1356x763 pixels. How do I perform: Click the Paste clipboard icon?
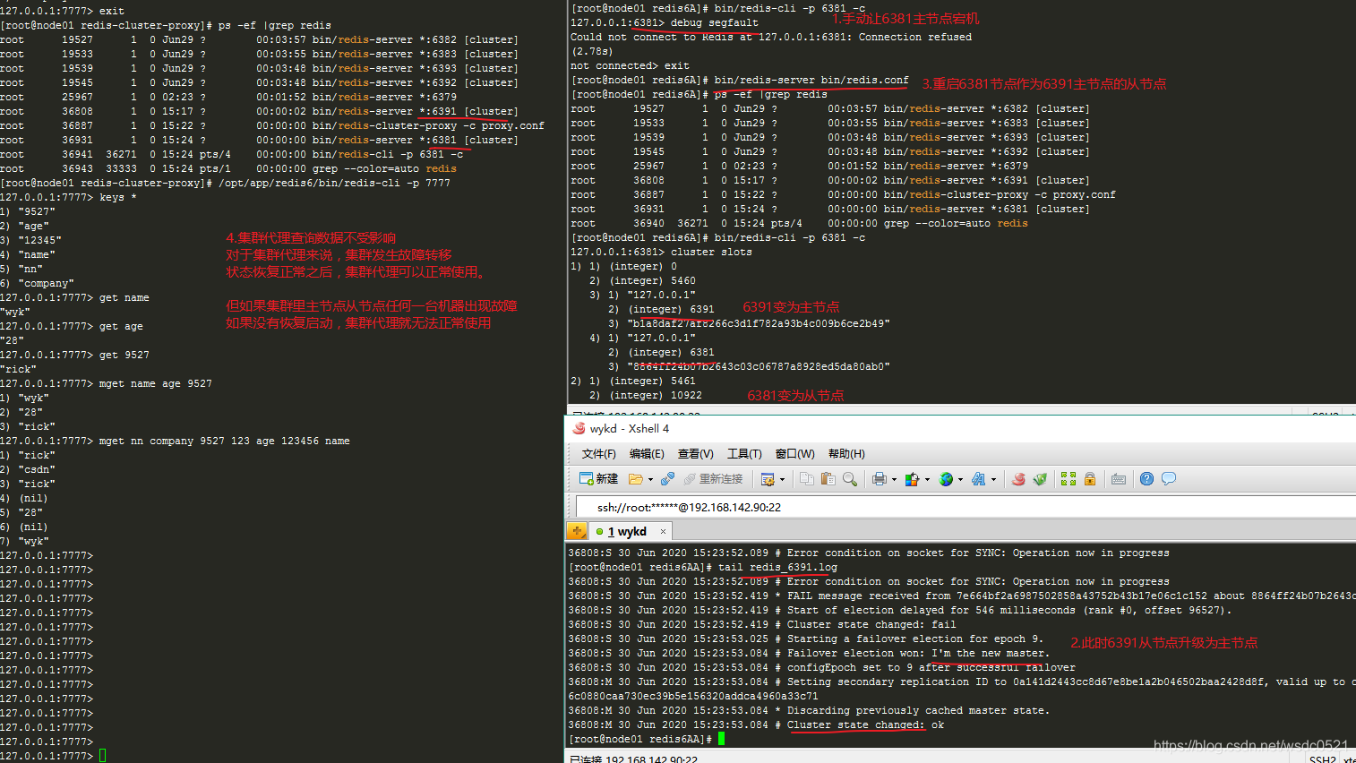click(828, 479)
